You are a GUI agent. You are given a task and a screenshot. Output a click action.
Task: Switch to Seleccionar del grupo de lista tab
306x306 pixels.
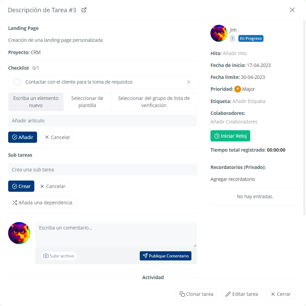tap(154, 102)
